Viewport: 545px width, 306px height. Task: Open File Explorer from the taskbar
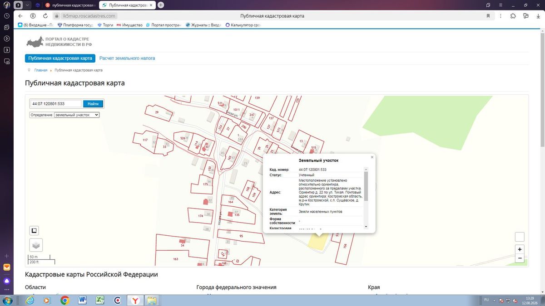[x=152, y=300]
